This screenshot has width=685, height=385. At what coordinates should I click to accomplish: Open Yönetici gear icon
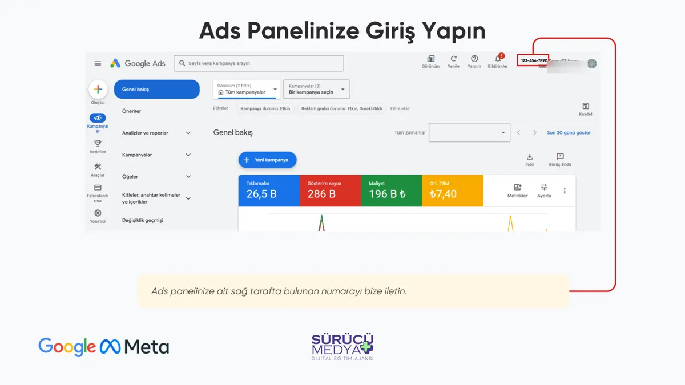click(98, 213)
